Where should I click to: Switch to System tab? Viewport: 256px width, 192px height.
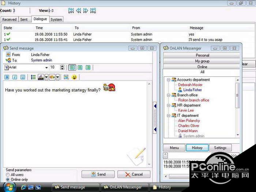tap(56, 19)
